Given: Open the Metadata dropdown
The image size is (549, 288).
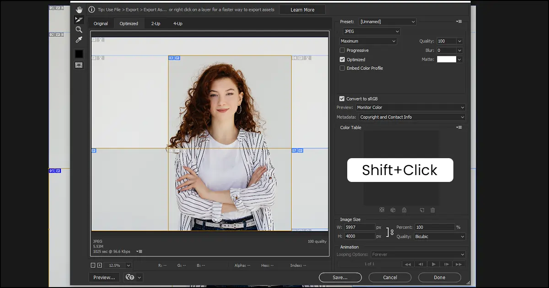Looking at the screenshot, I should click(x=411, y=117).
